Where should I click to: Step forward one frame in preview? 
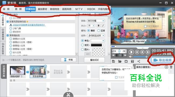point(148,52)
